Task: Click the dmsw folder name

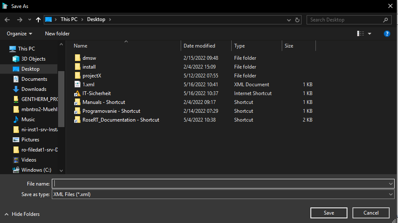Action: (89, 58)
